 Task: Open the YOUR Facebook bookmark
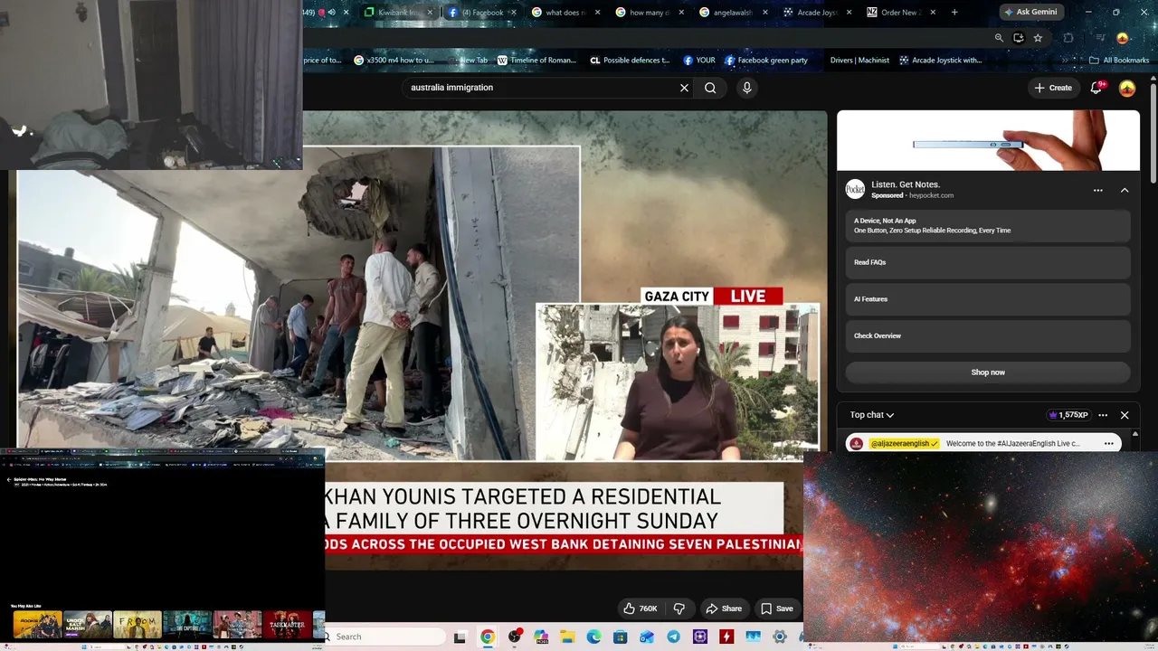click(699, 61)
